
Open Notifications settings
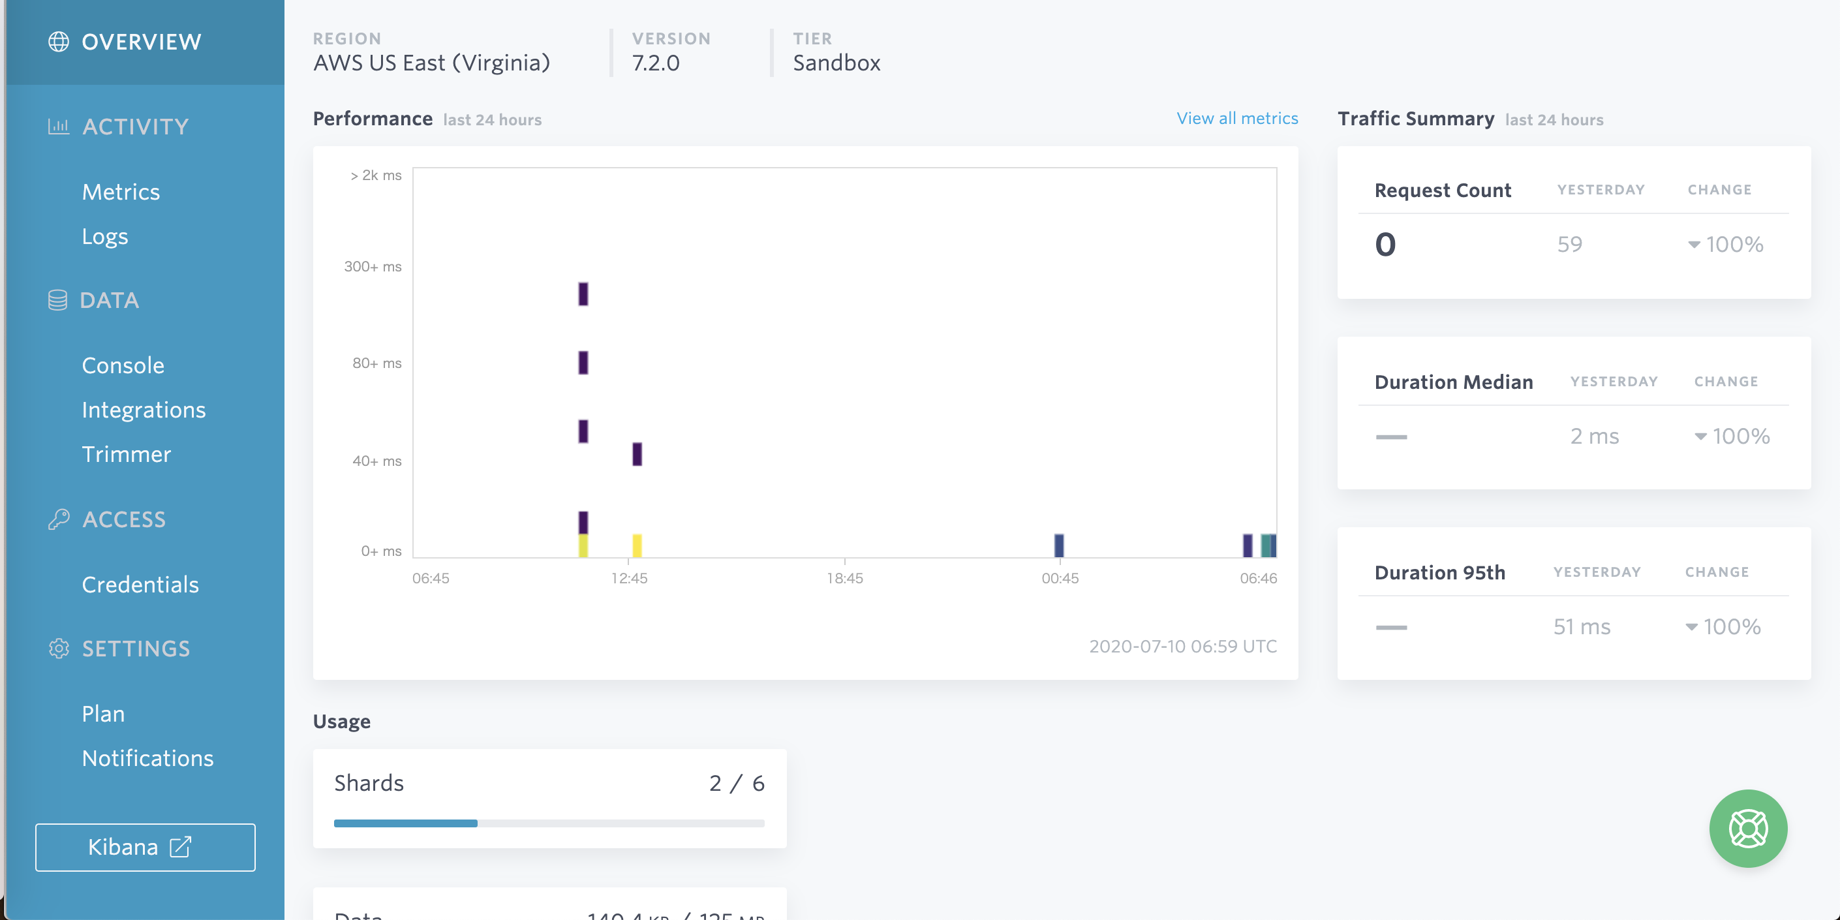[148, 758]
